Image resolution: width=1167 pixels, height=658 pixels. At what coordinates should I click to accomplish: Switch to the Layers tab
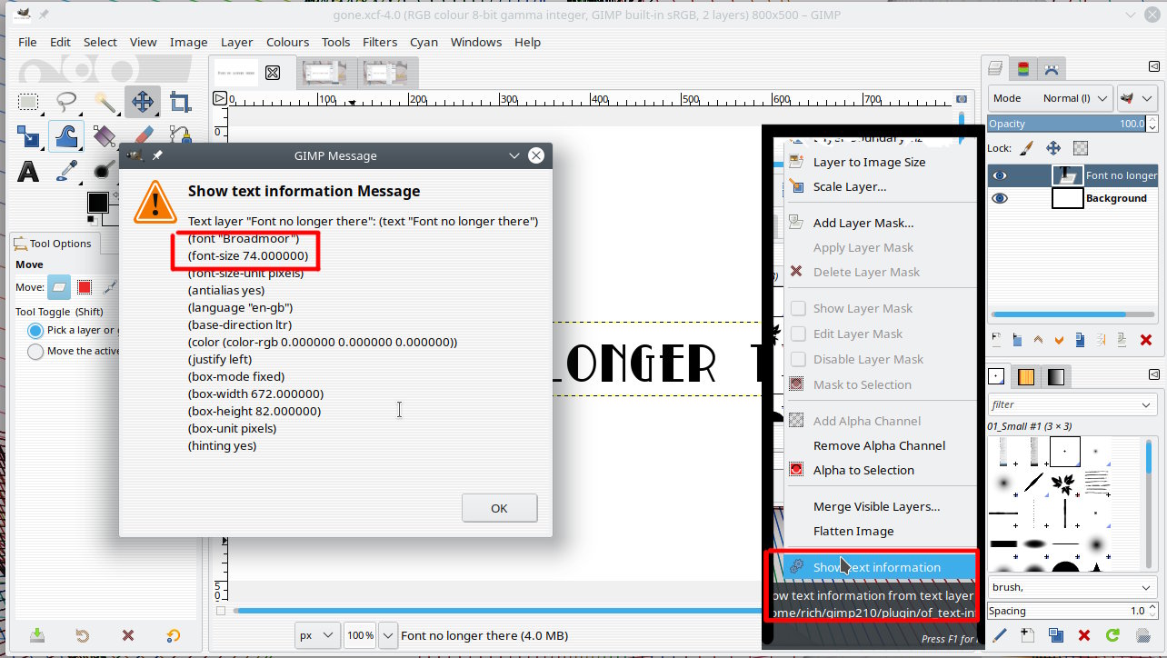pyautogui.click(x=997, y=68)
